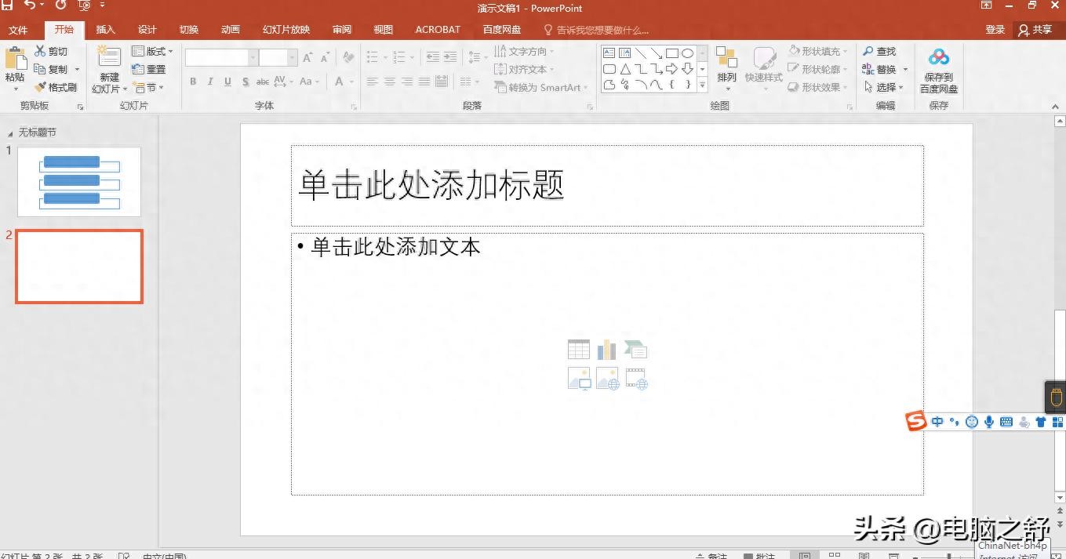
Task: Select slide 1 thumbnail in slide panel
Action: [x=79, y=181]
